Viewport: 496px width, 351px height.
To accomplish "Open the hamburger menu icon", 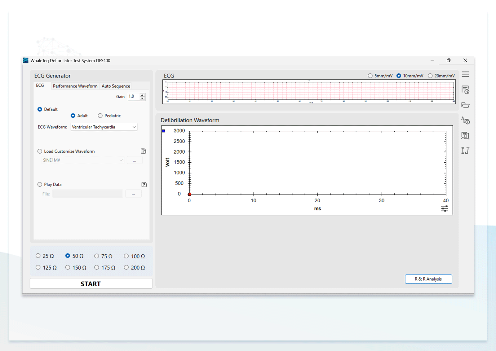I will point(465,74).
